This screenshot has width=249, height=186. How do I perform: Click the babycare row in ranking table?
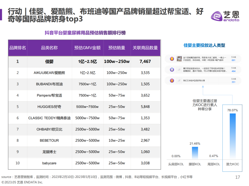(84, 163)
